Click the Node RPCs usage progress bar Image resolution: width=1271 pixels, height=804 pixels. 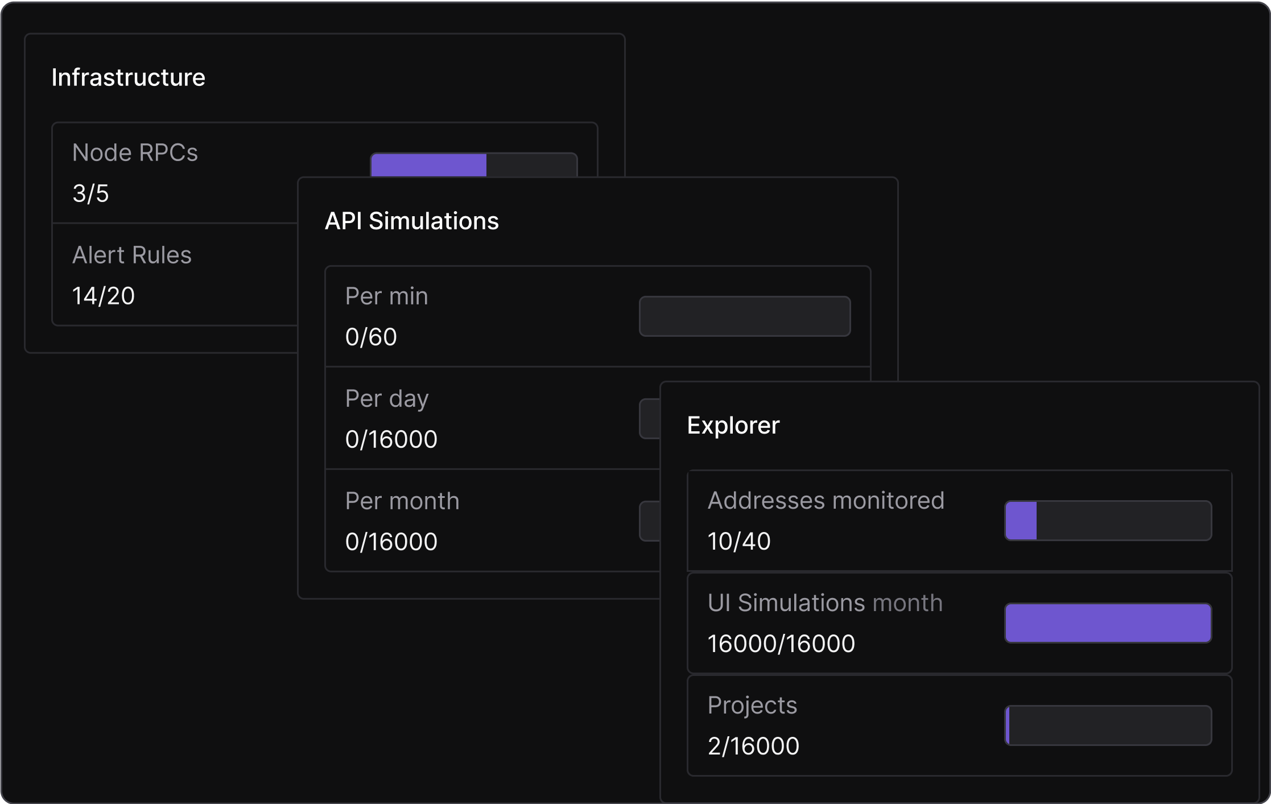474,165
